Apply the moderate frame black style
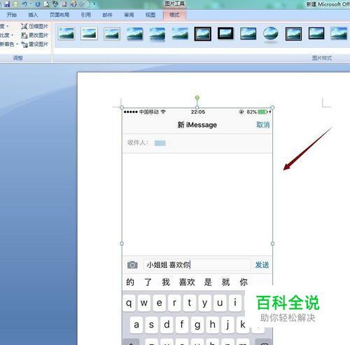The image size is (350, 345). click(316, 34)
